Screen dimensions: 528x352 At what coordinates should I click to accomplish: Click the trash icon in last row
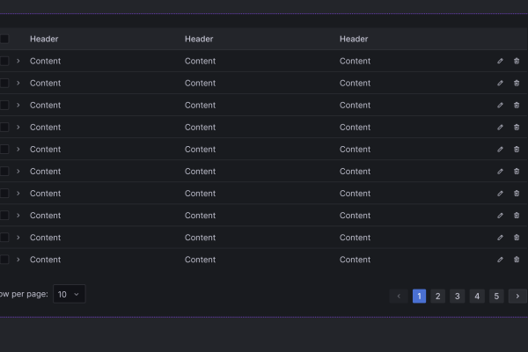click(x=517, y=260)
